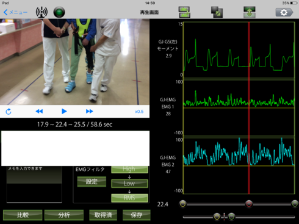Tap the EMG 2 cyan waveform chart
Screen dimensions: 299x224
coord(239,165)
